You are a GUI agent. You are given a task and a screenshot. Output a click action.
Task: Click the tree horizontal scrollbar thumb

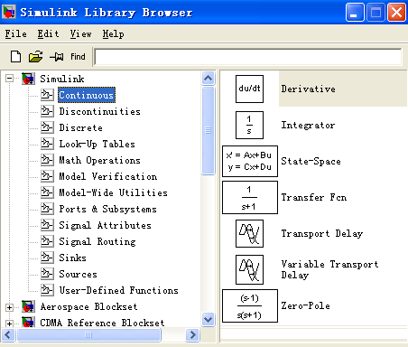pos(88,334)
